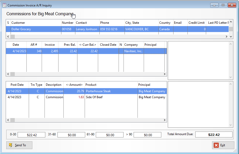Screen dimensions: 239x154
Task: Click the Invoice column header
Action: click(x=50, y=45)
